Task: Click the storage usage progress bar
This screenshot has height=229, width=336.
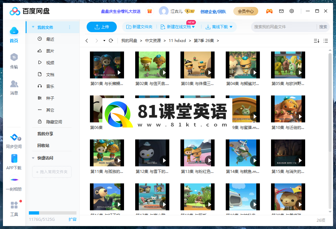Action: tap(53, 213)
